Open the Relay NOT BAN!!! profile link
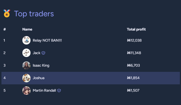The width and height of the screenshot is (181, 105). pyautogui.click(x=47, y=40)
